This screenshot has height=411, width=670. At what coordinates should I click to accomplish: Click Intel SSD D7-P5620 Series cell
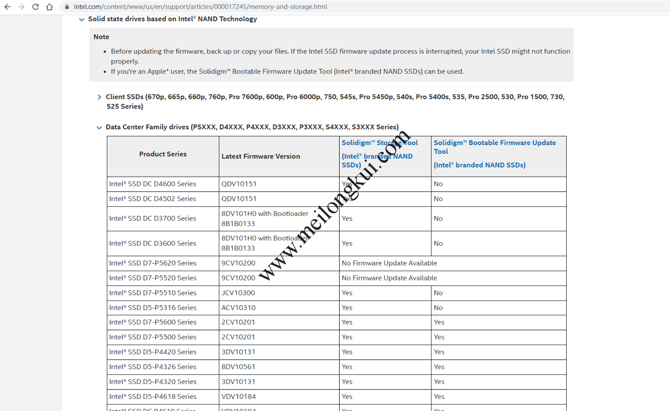point(163,263)
